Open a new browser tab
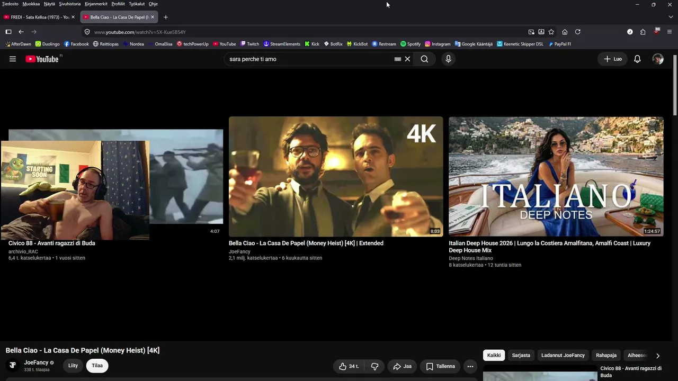The image size is (678, 381). (166, 17)
